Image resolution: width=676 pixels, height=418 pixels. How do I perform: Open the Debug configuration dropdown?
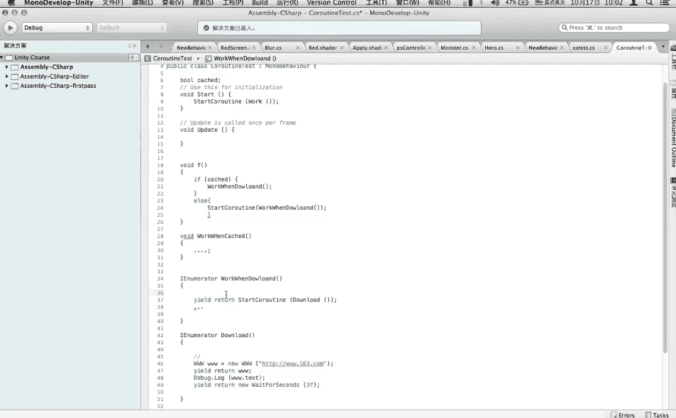tap(57, 28)
